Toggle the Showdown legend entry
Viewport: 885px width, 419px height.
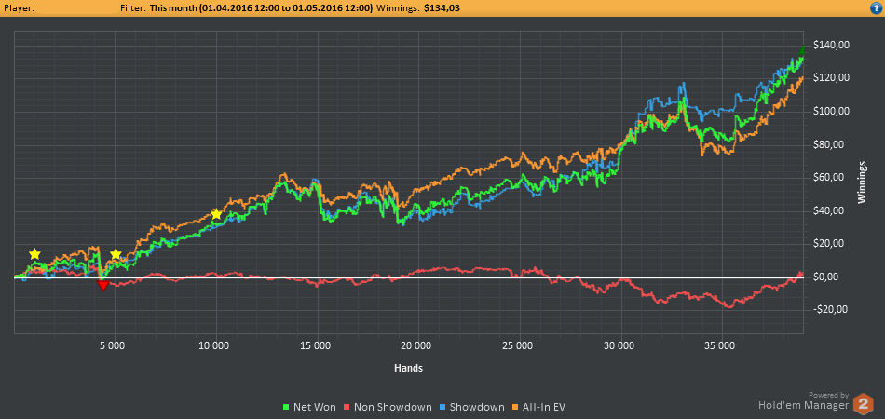(473, 407)
